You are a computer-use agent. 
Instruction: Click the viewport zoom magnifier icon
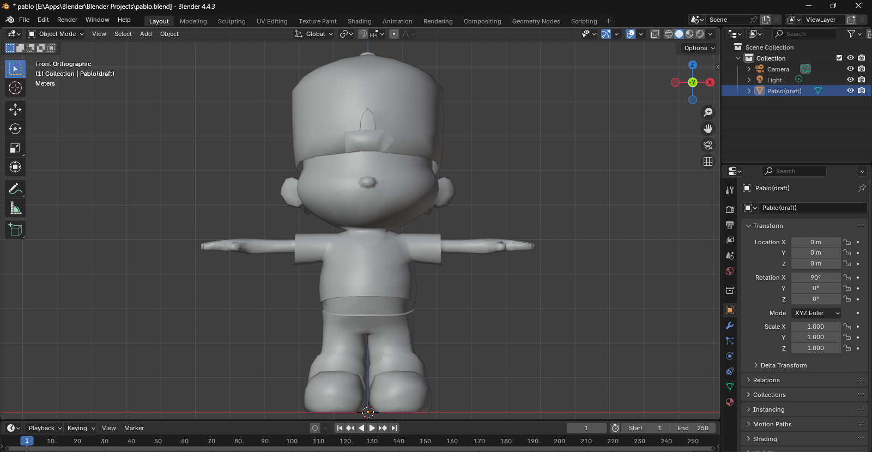click(708, 112)
